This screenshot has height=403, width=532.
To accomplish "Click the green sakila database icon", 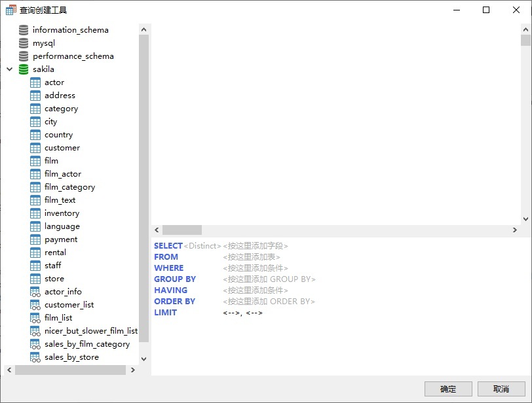I will coord(24,69).
